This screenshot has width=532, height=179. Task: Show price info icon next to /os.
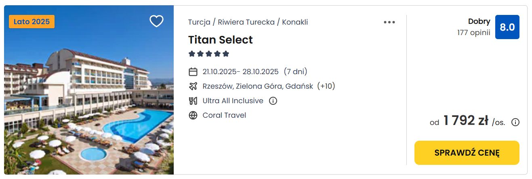click(515, 122)
